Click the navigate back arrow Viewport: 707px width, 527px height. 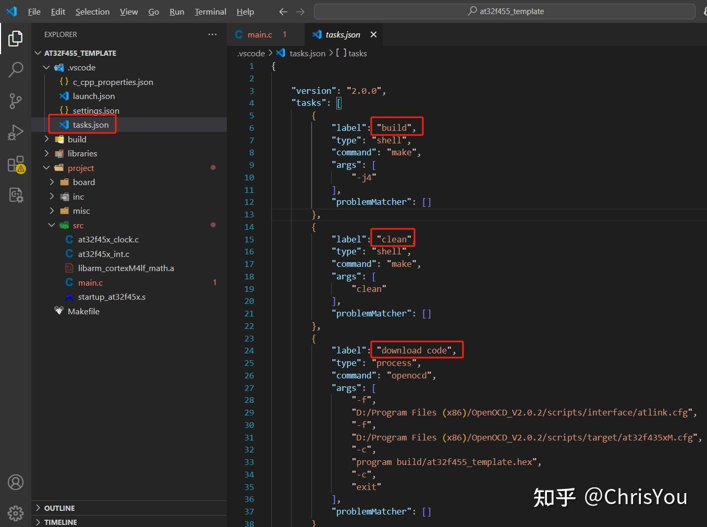click(x=283, y=11)
